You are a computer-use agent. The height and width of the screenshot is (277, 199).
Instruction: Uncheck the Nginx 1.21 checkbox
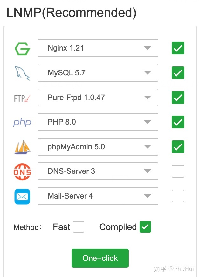pyautogui.click(x=178, y=48)
